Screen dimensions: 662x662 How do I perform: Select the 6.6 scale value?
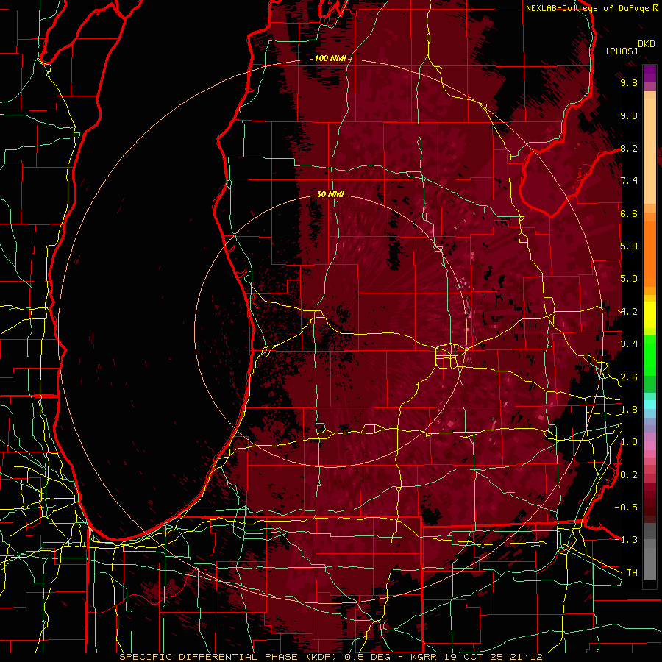click(x=629, y=213)
